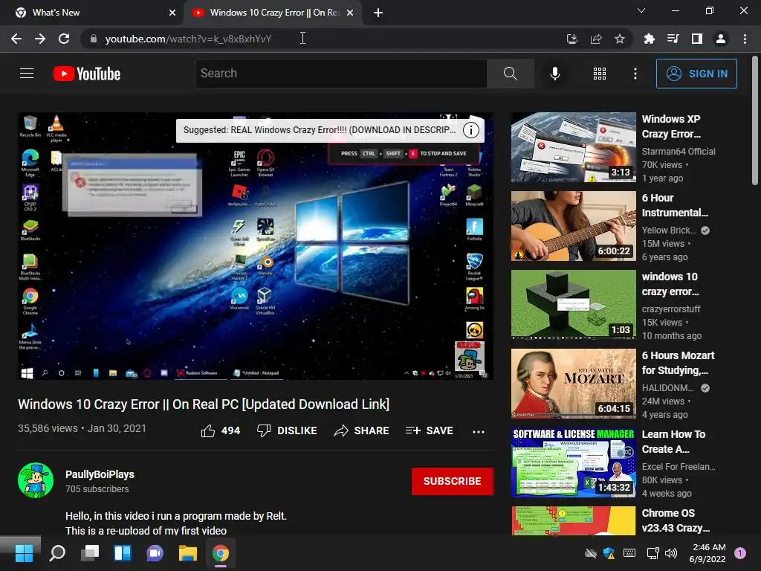Reload the YouTube page
This screenshot has height=571, width=761.
coord(64,39)
